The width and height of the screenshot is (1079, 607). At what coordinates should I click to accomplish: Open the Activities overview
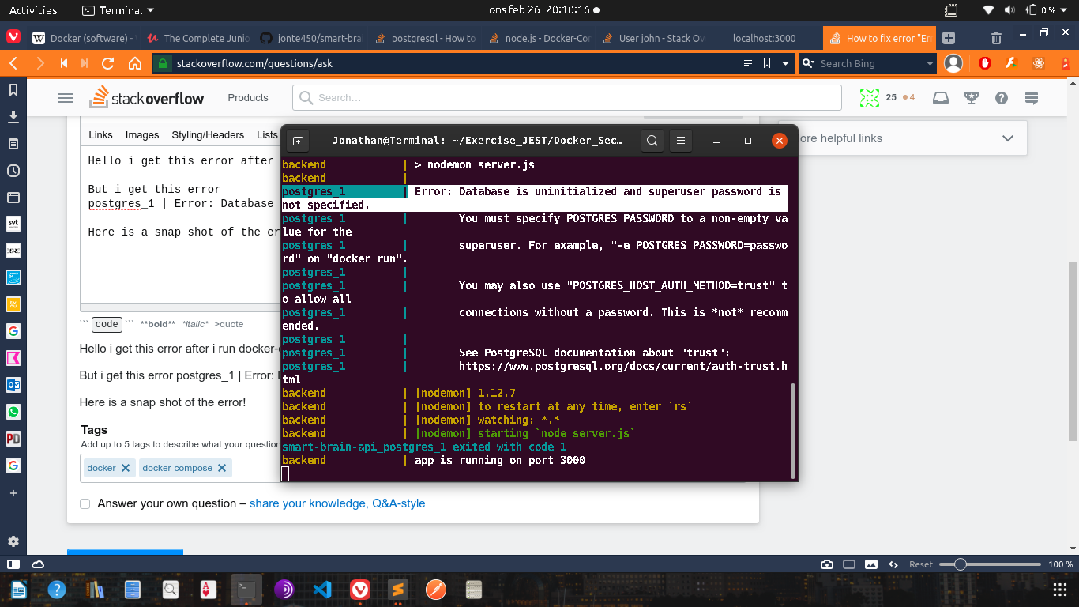(33, 10)
